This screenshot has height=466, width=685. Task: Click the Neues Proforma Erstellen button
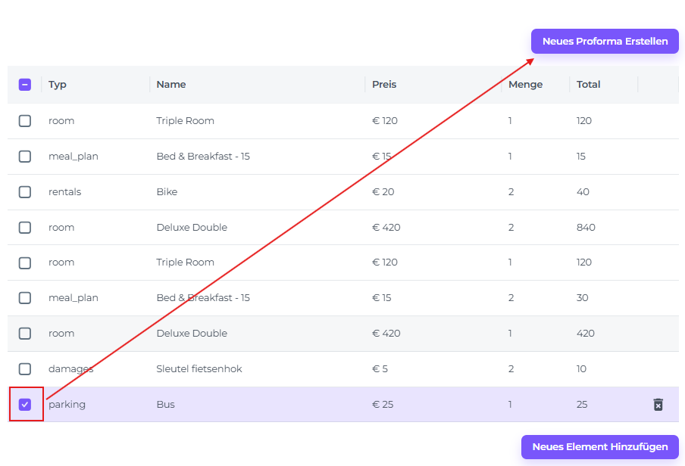coord(605,42)
